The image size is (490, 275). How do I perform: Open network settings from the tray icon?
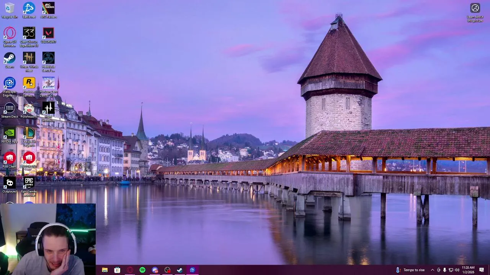pos(451,270)
